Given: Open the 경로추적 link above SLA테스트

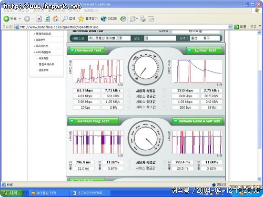Looking at the screenshot, I should [41, 40].
